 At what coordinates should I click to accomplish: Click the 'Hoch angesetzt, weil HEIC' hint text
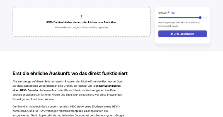click(x=179, y=24)
